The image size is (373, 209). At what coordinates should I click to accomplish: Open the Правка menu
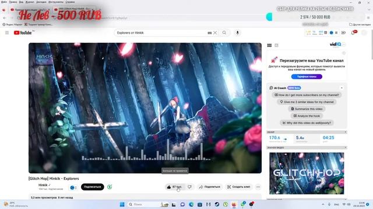click(13, 2)
